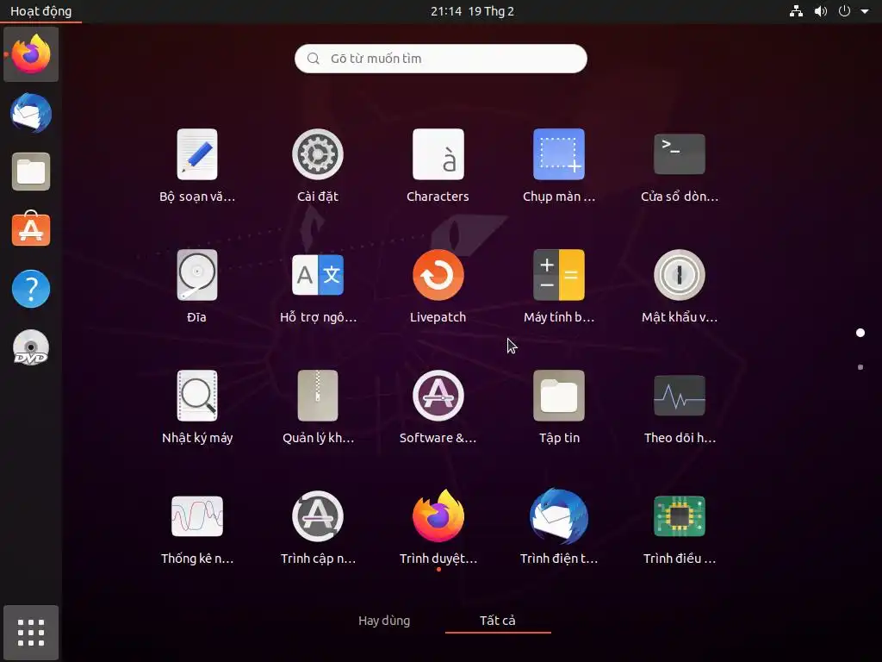Open Quản lý kho archive manager
Screen dimensions: 882x662
click(317, 407)
